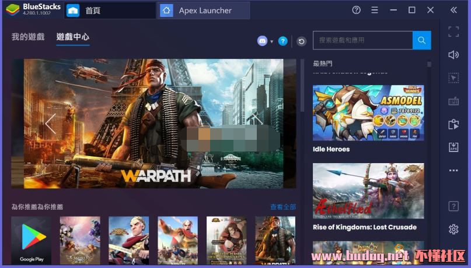This screenshot has width=471, height=268.
Task: Toggle fullscreen from the right sidebar
Action: (453, 31)
